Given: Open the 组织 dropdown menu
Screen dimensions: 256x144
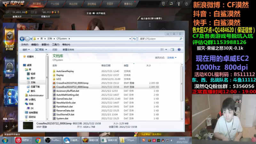Looking at the screenshot, I should [x=26, y=50].
